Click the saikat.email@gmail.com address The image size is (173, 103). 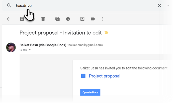[85, 45]
